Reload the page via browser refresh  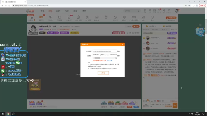click(x=9, y=5)
